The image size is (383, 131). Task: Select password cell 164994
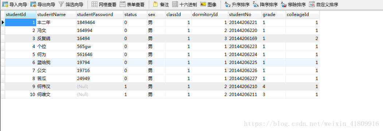pyautogui.click(x=100, y=31)
